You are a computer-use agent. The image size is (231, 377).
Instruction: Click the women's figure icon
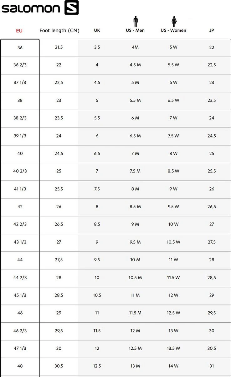pos(173,22)
